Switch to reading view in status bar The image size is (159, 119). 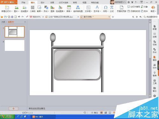[x=110, y=113]
